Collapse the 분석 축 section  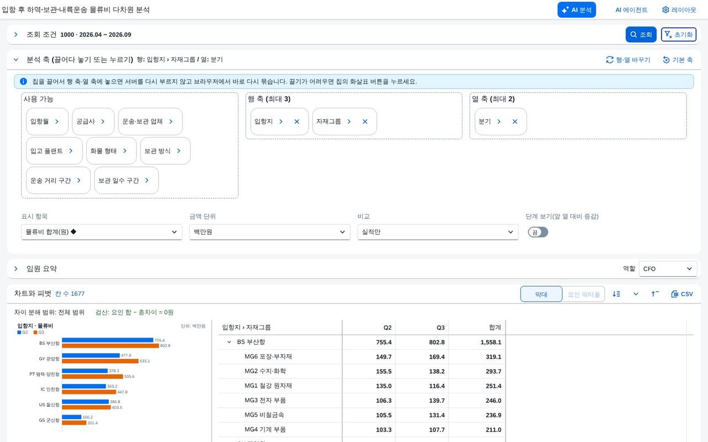(x=16, y=60)
